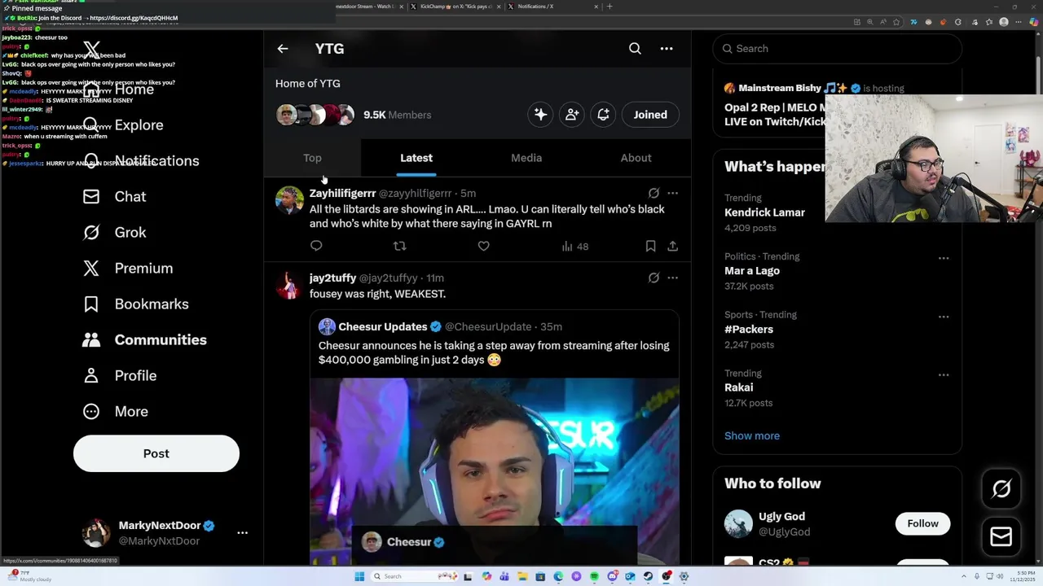Open floating Messages envelope button
Image resolution: width=1043 pixels, height=586 pixels.
(x=1001, y=536)
